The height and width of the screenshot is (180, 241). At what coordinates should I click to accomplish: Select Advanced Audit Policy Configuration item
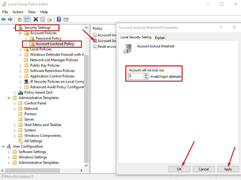point(57,87)
